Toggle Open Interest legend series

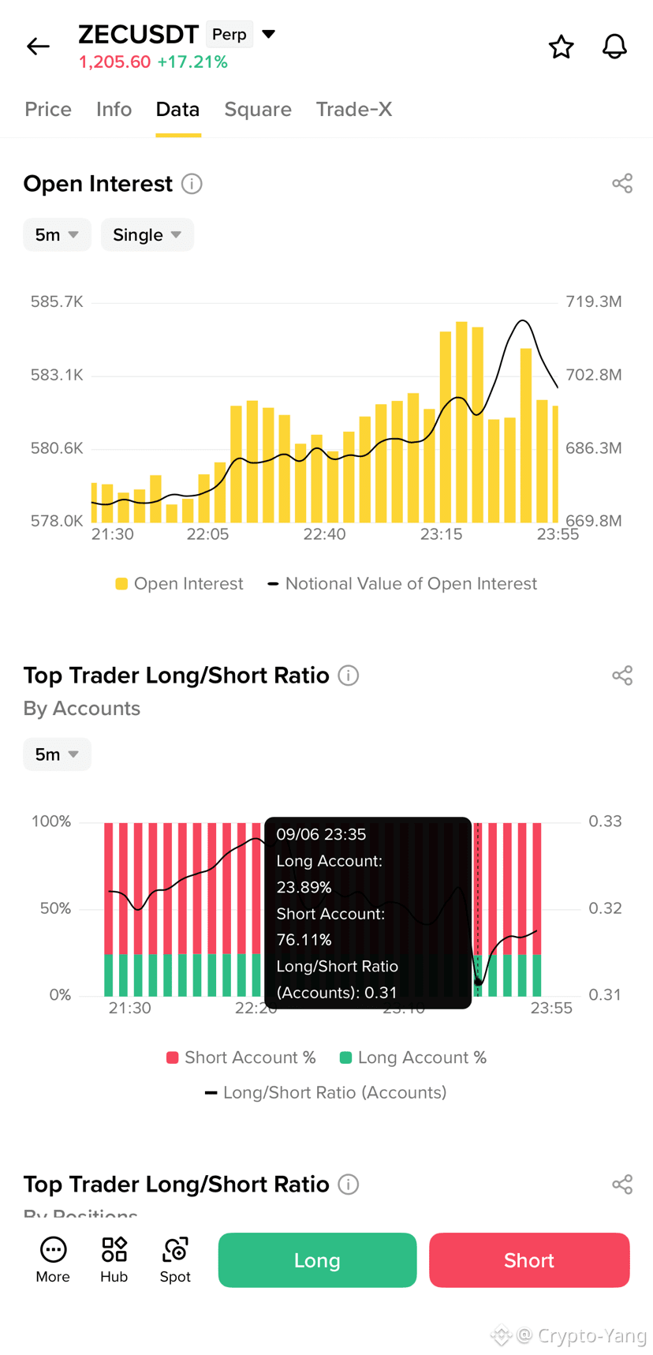pos(179,584)
